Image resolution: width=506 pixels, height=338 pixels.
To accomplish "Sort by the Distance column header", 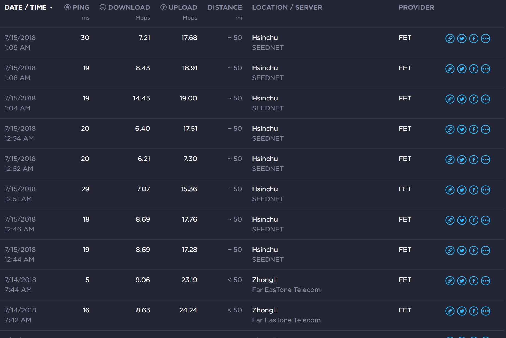I will coord(225,7).
